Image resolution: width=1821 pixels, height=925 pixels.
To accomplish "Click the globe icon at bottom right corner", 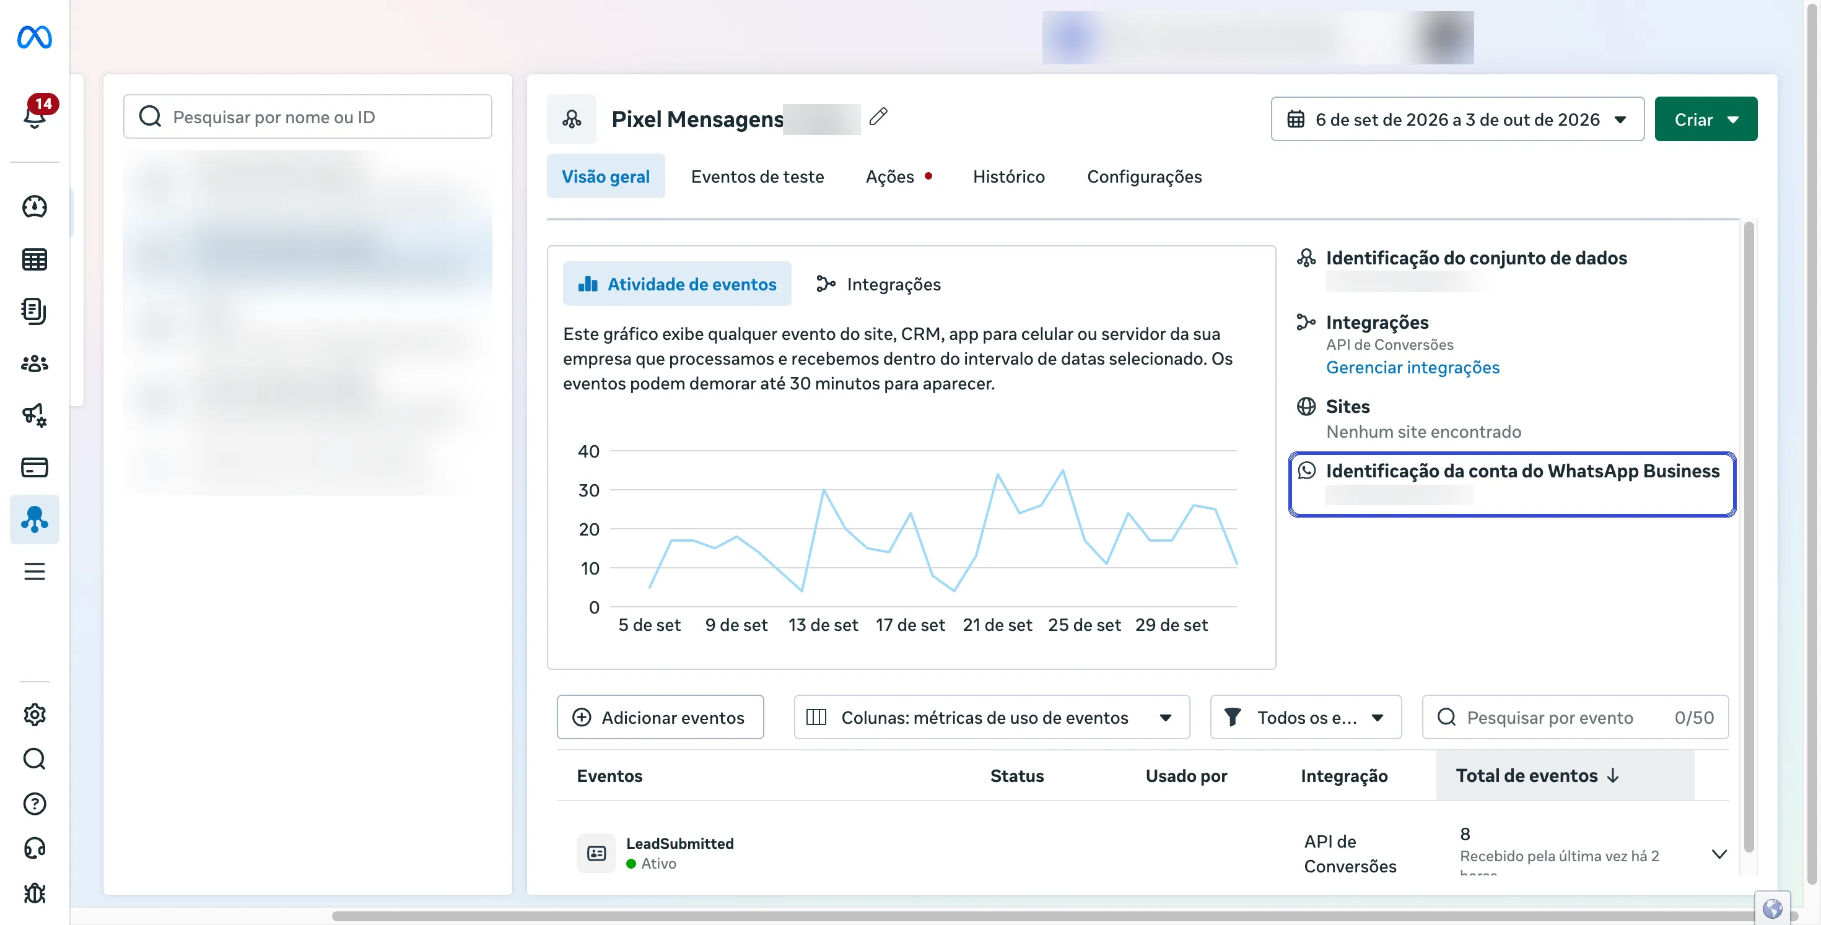I will [1771, 908].
